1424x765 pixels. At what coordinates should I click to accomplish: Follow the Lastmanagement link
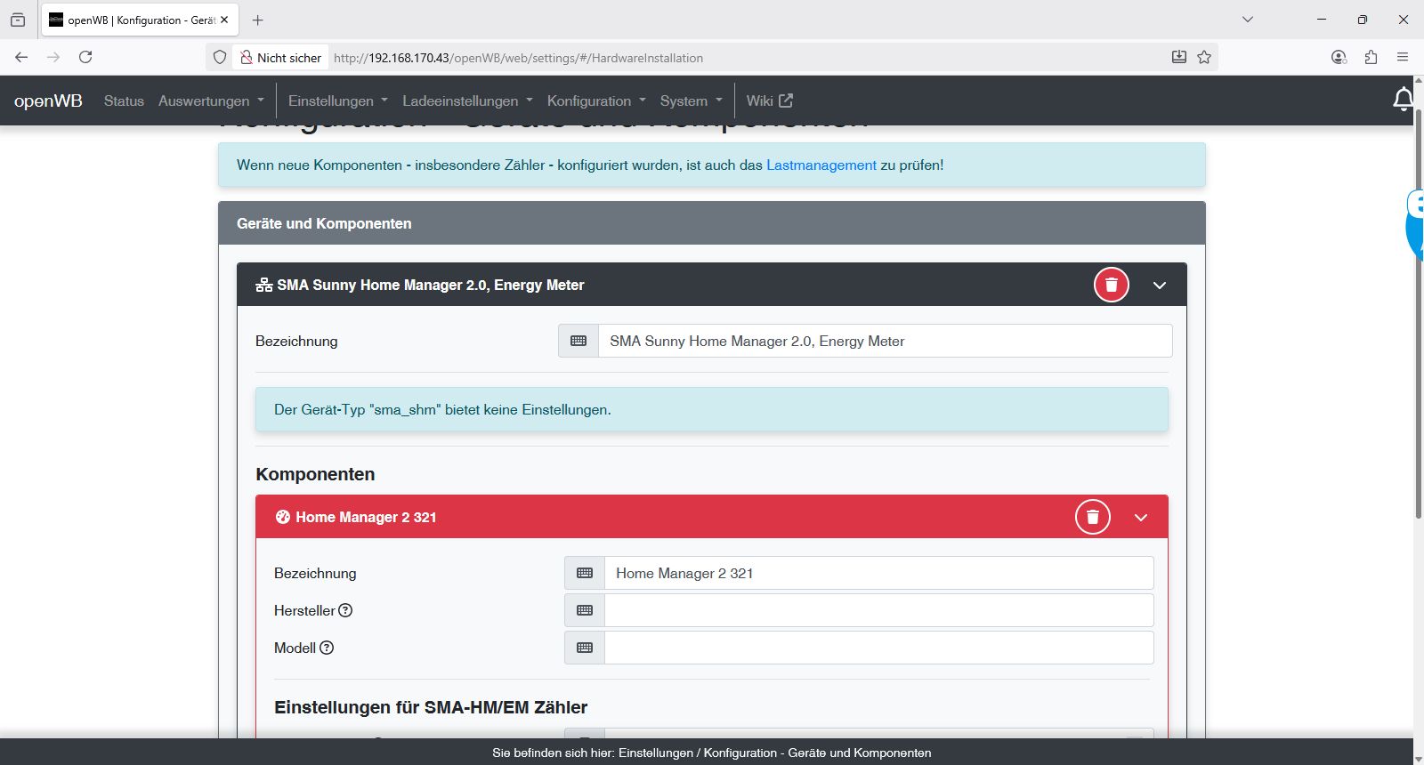coord(821,165)
